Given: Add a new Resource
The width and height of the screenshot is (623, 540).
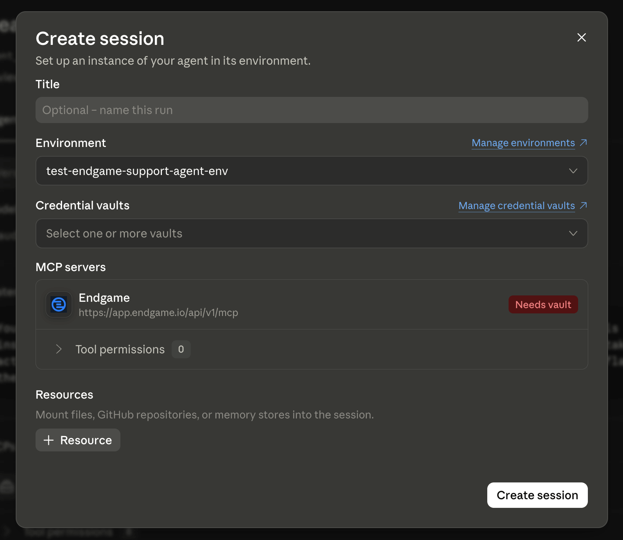Looking at the screenshot, I should [78, 440].
